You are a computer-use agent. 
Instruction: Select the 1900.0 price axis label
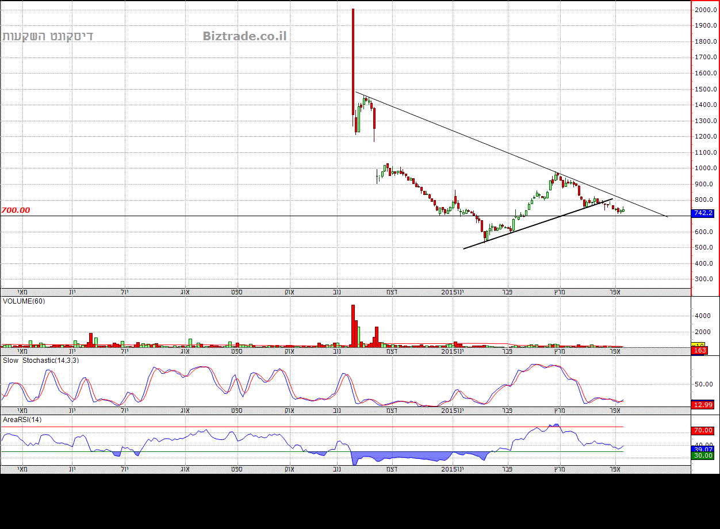tap(706, 26)
